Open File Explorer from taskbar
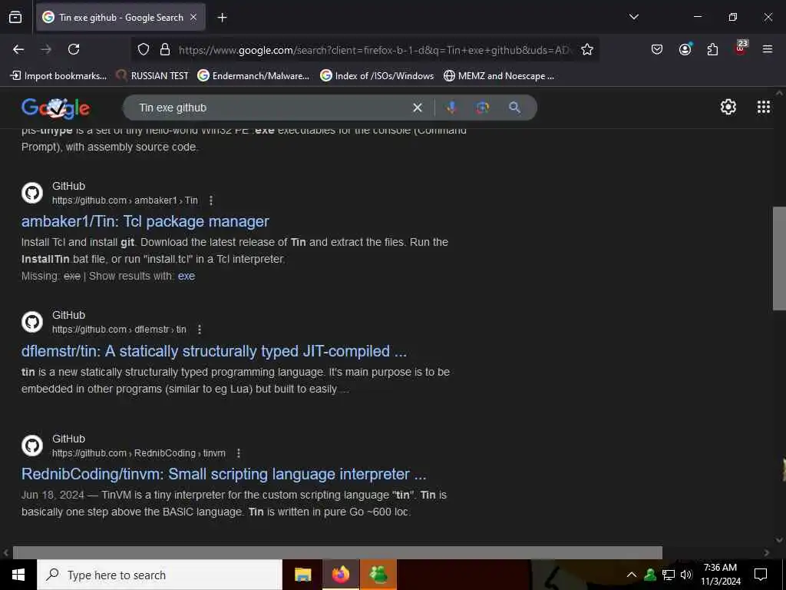 [302, 575]
